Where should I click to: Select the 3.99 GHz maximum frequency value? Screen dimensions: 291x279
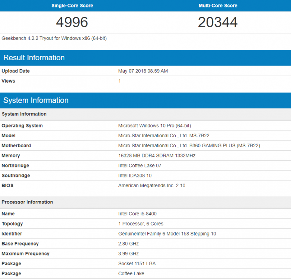128,254
